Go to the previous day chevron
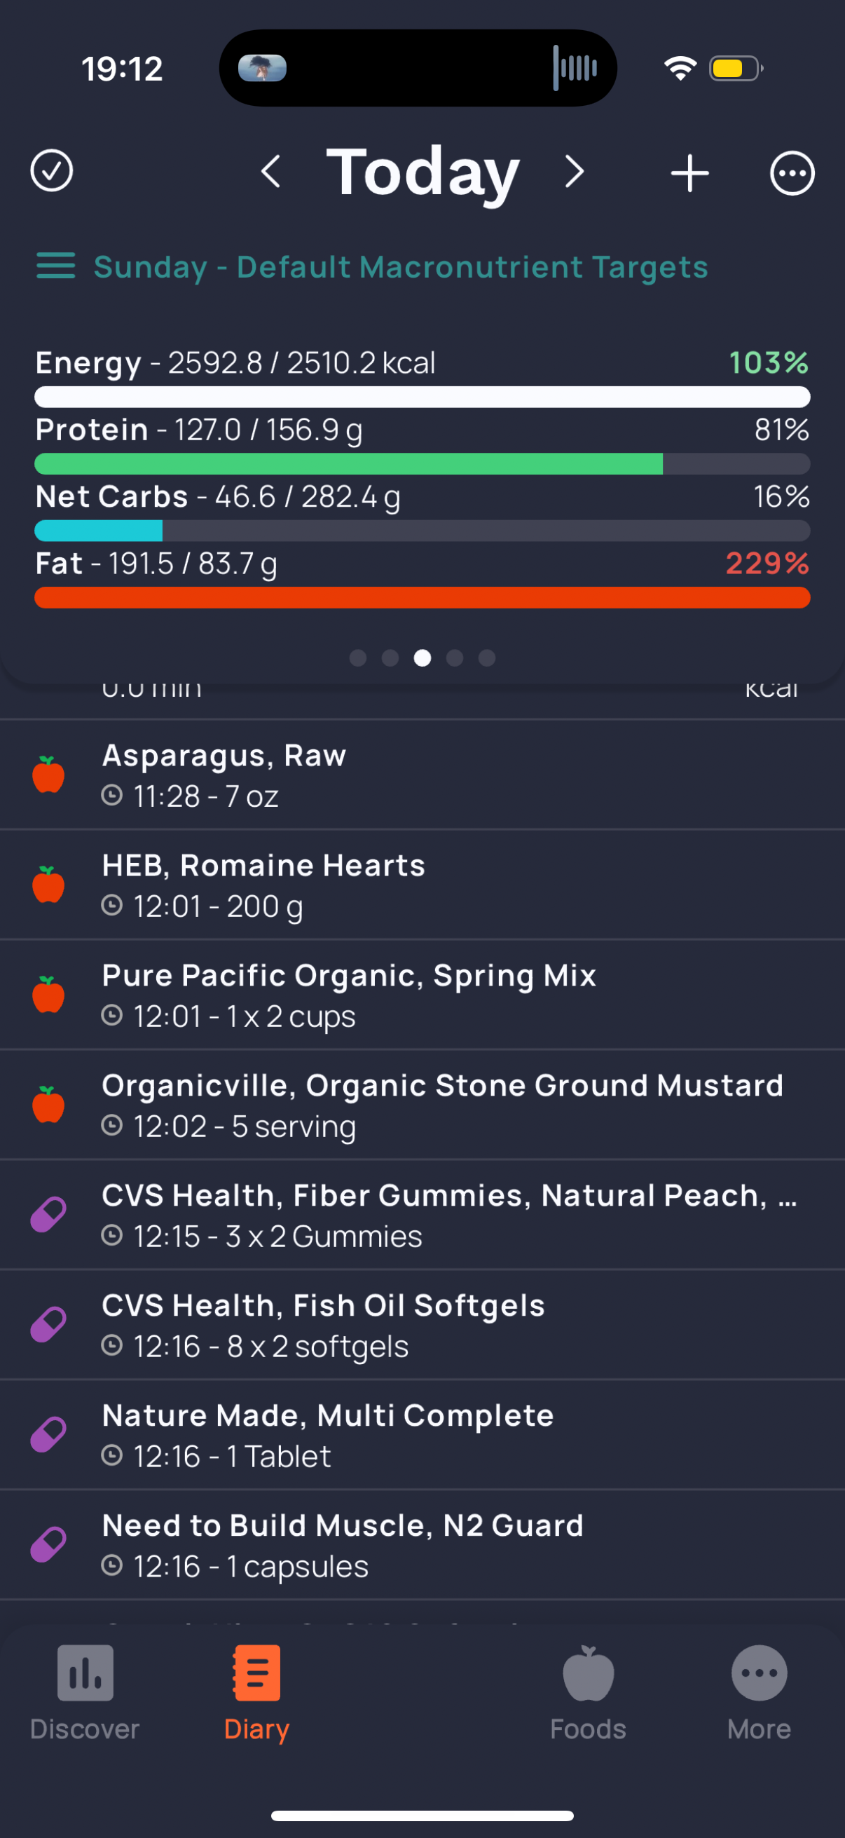This screenshot has height=1838, width=845. (271, 172)
